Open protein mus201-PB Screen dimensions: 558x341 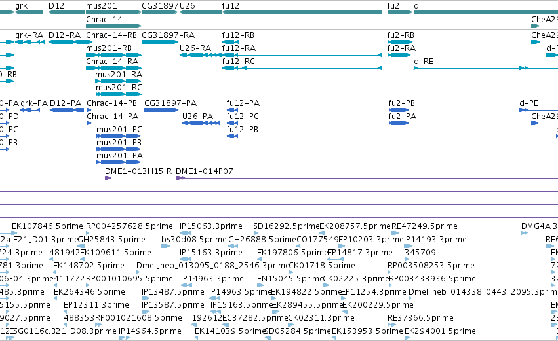pyautogui.click(x=119, y=143)
